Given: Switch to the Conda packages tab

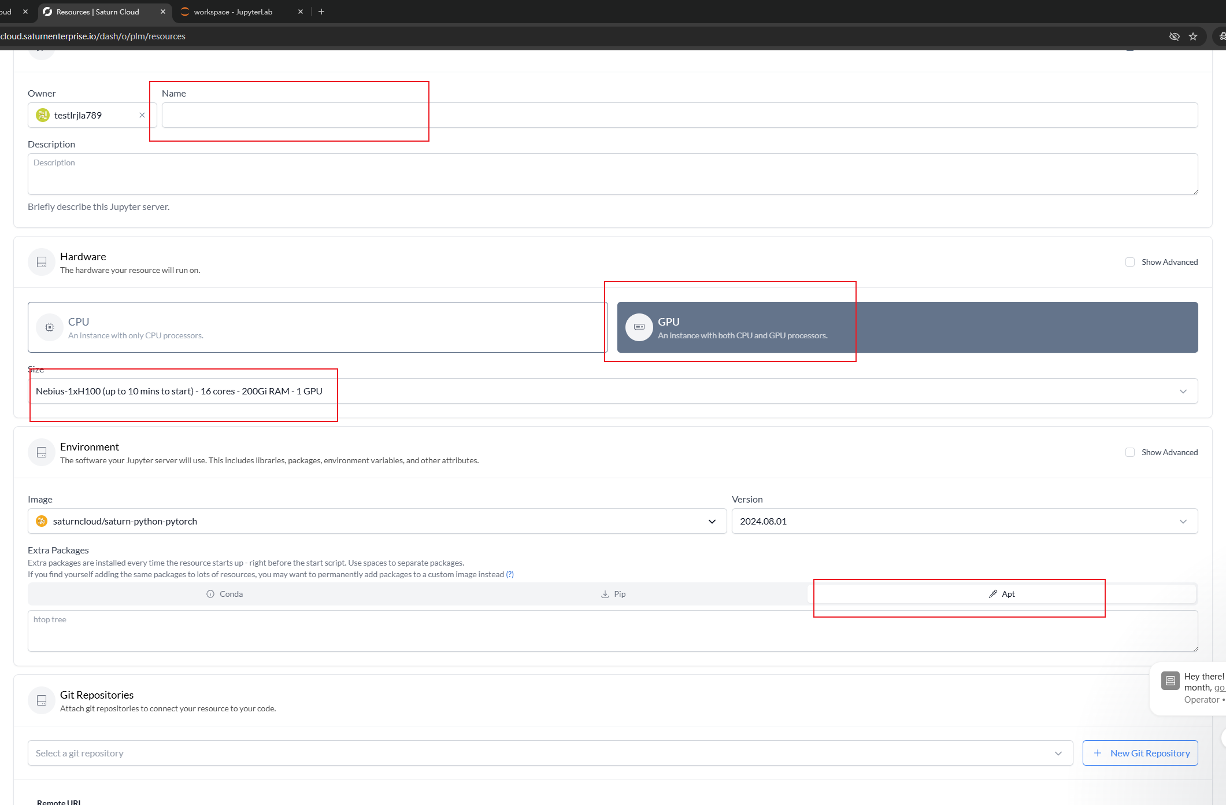Looking at the screenshot, I should point(225,594).
